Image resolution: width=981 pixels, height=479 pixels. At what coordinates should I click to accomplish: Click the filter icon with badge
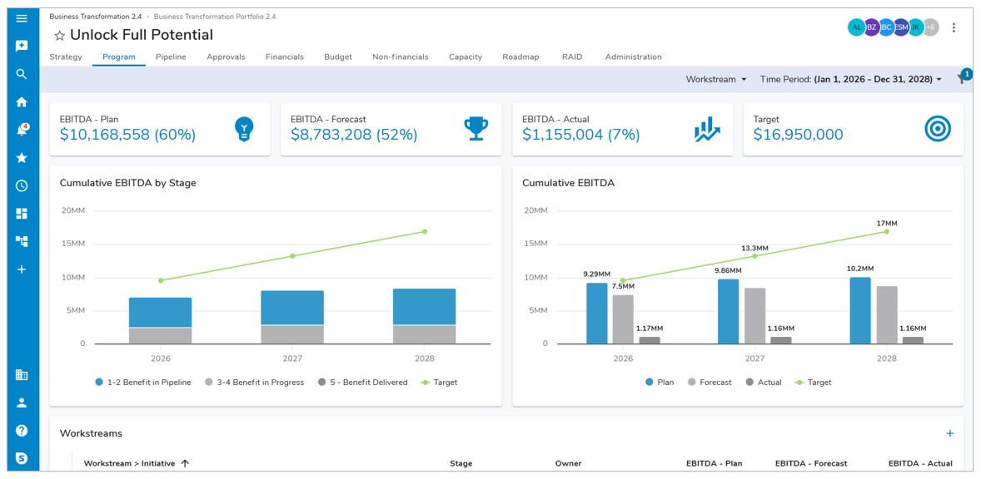pos(962,79)
